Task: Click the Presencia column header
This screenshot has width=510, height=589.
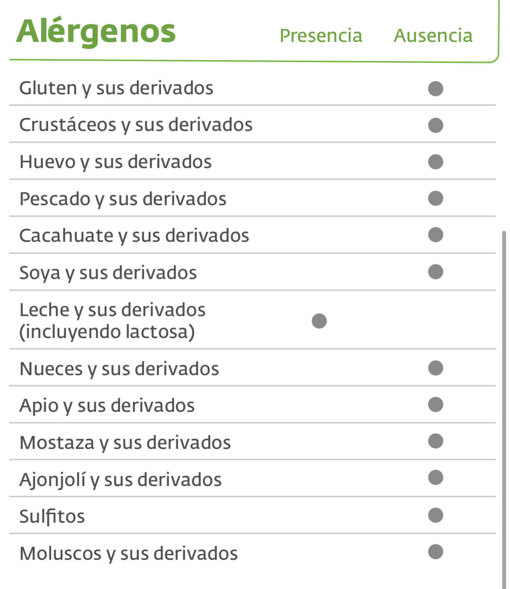Action: 321,36
